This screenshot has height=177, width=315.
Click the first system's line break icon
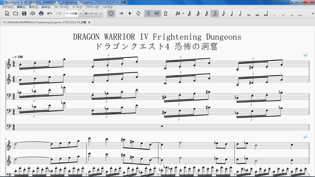click(x=305, y=55)
